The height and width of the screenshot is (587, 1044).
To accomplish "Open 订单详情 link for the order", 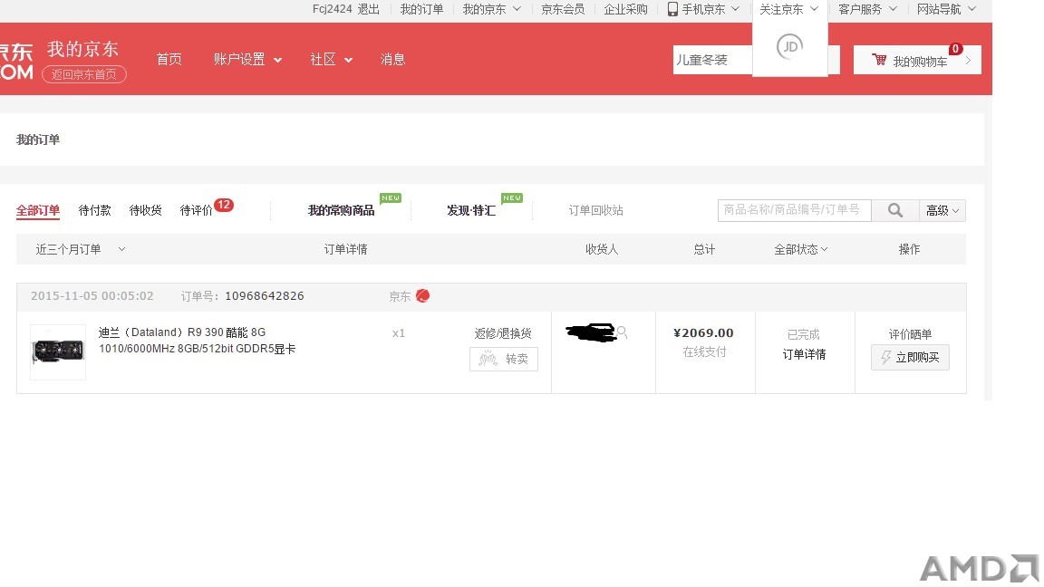I will [804, 354].
